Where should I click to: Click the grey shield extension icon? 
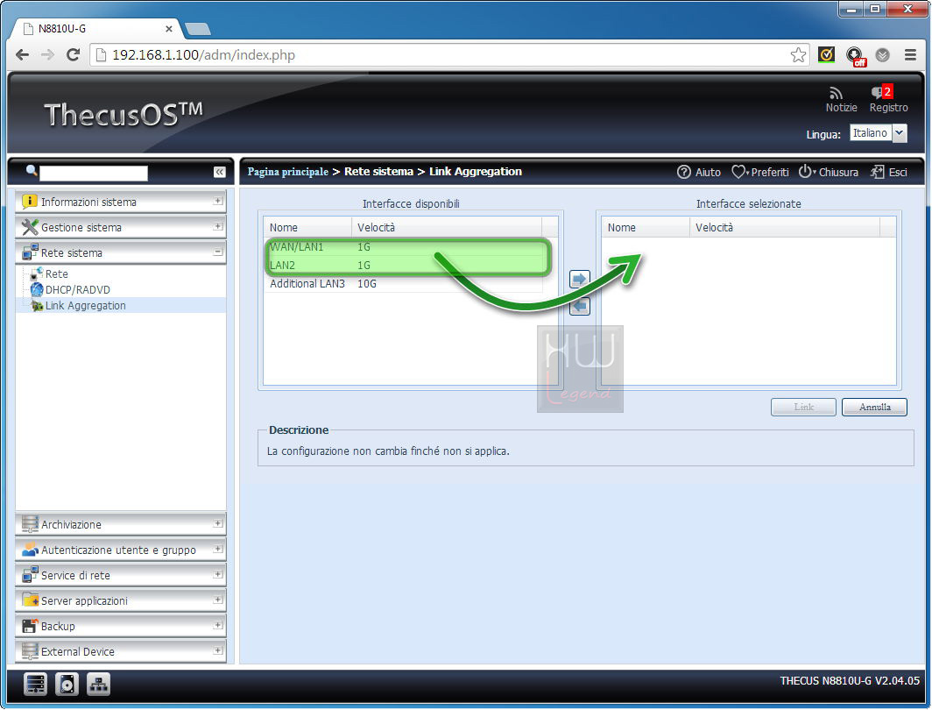[883, 54]
